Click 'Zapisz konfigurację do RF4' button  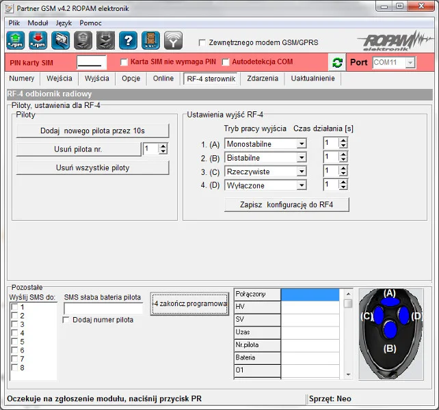[x=287, y=204]
